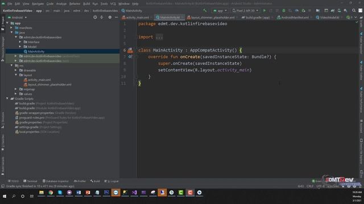
Task: Open the Profiler tool window
Action: coord(80,181)
